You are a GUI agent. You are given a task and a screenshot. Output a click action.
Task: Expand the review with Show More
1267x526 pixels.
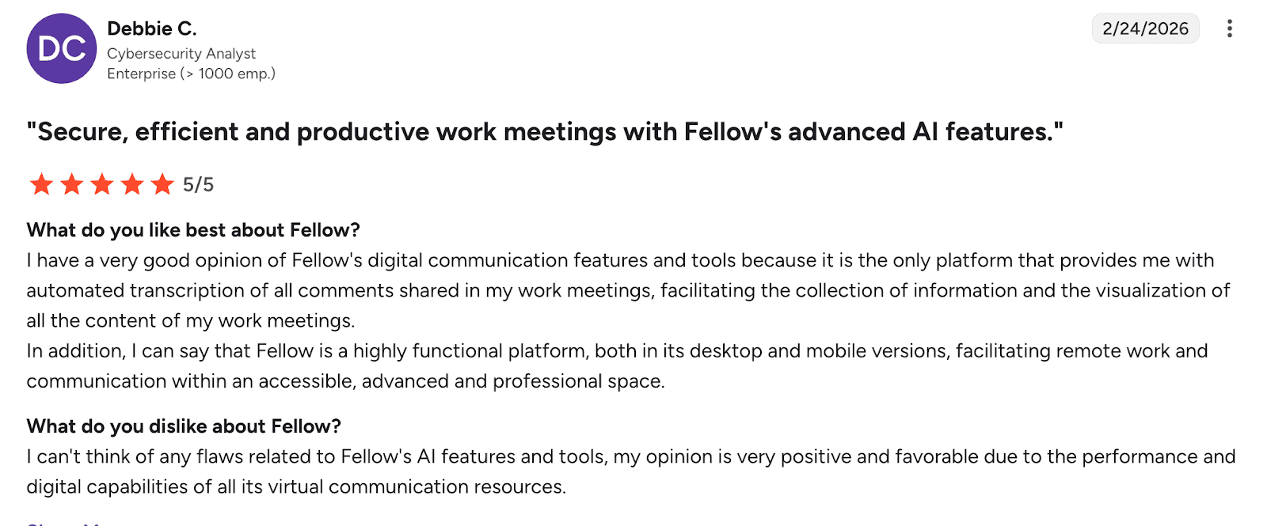[x=63, y=522]
